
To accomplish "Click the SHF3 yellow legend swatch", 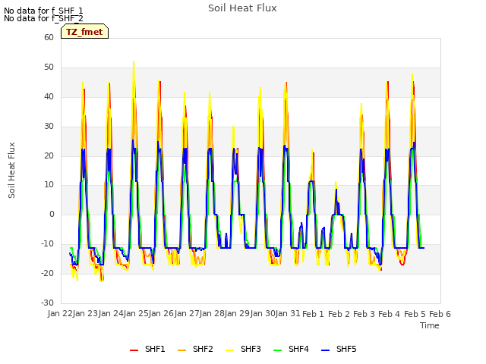I will pos(229,350).
